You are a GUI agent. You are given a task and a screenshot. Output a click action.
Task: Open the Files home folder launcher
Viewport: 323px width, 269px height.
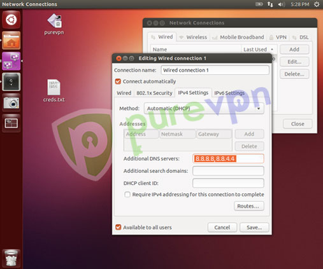11,40
